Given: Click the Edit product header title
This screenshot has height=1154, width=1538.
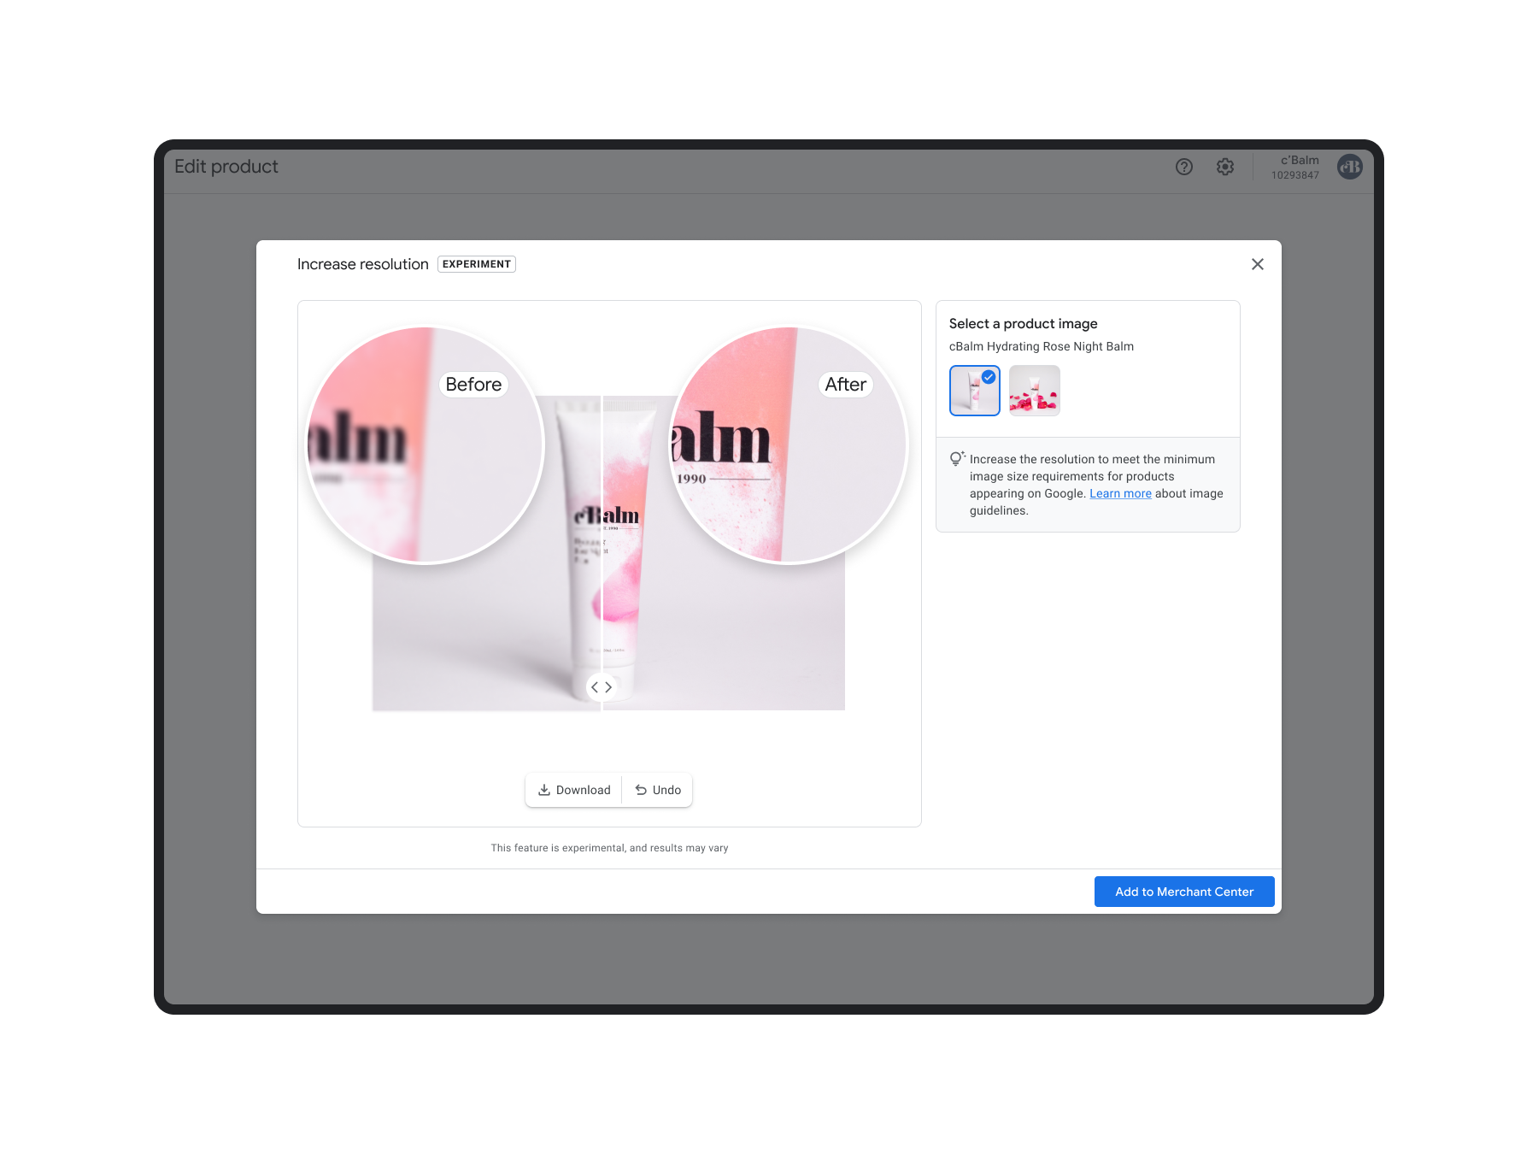Looking at the screenshot, I should coord(226,166).
